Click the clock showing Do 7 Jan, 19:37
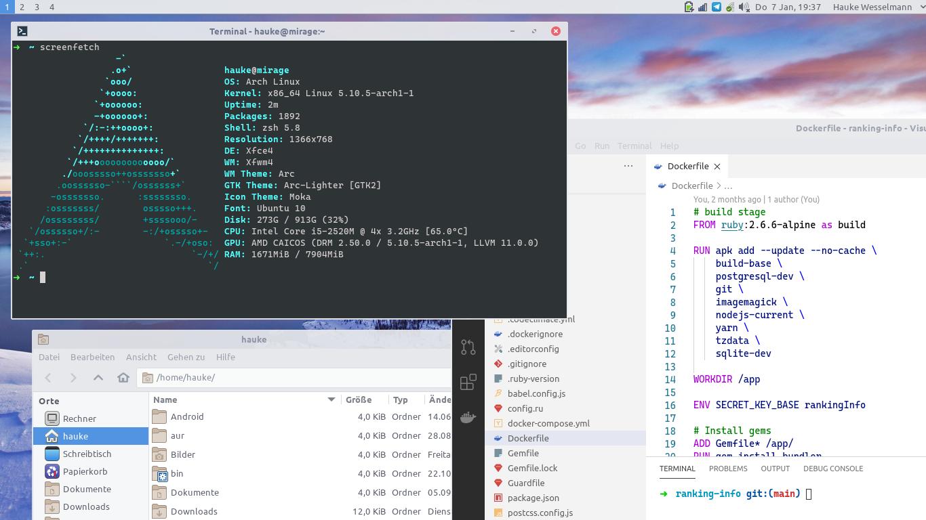Viewport: 926px width, 520px height. pyautogui.click(x=787, y=7)
